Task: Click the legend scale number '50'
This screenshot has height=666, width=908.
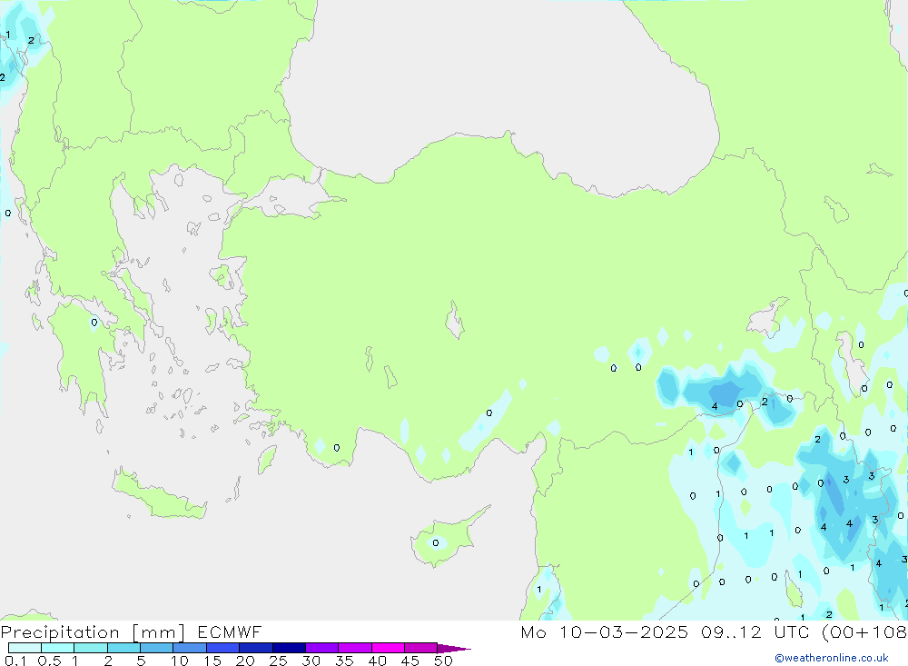Action: point(443,661)
